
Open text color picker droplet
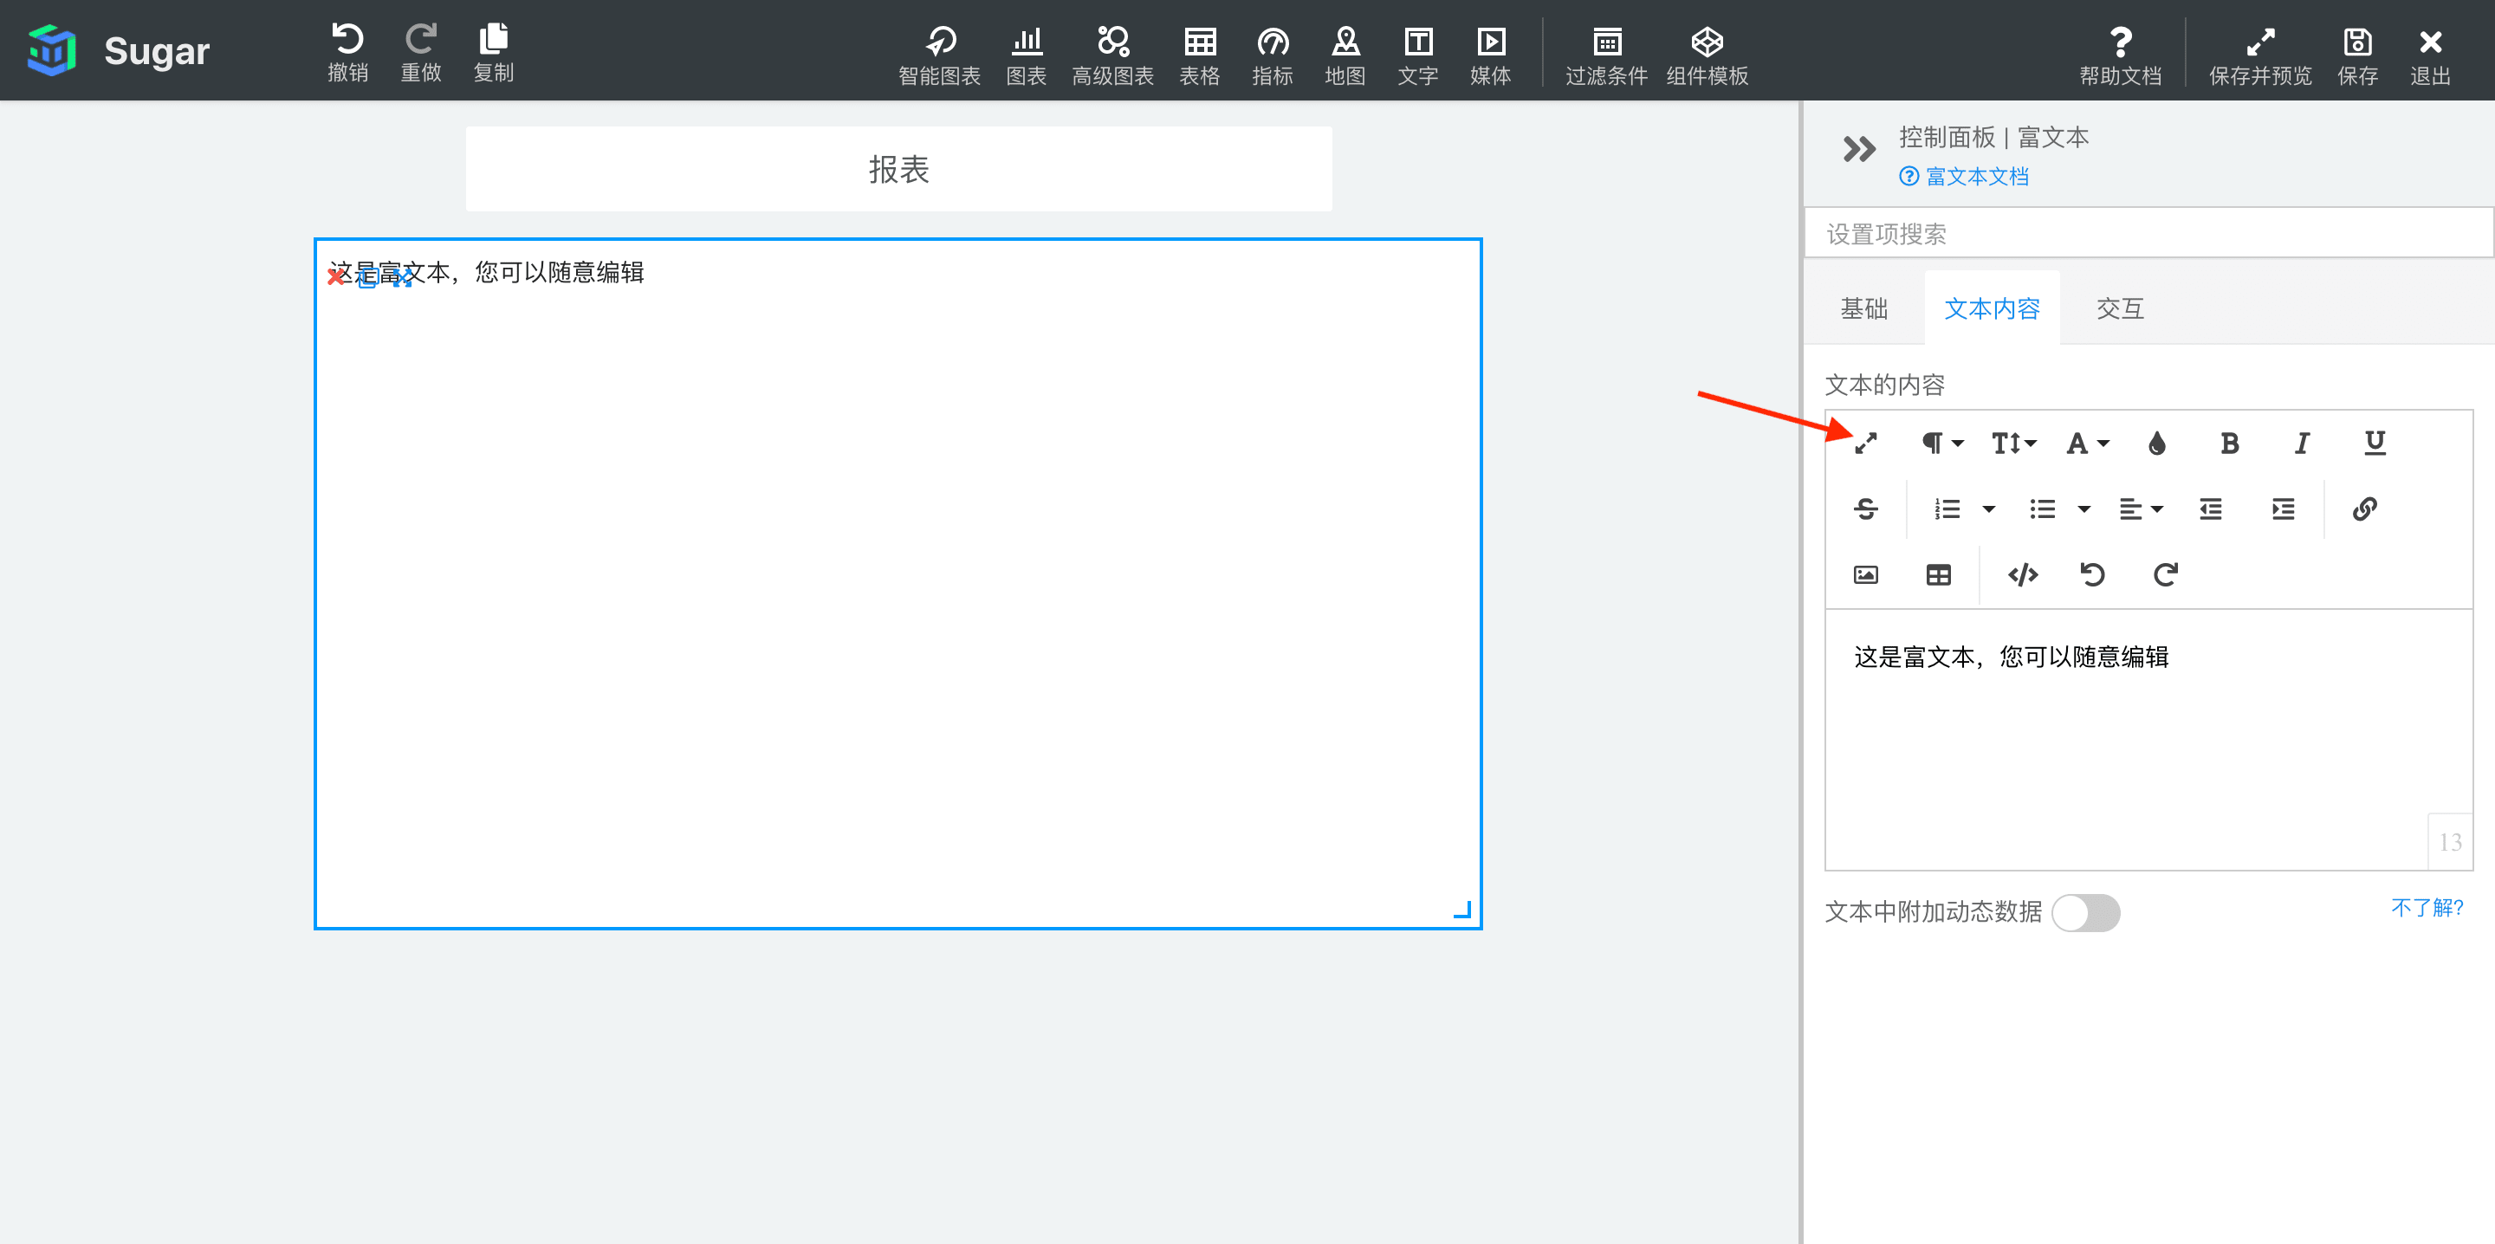(x=2156, y=443)
